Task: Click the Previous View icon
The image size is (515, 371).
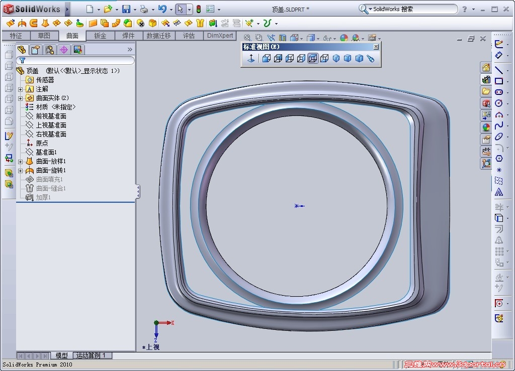Action: click(271, 38)
